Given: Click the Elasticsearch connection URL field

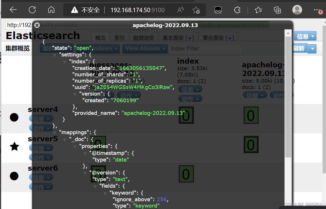Looking at the screenshot, I should pos(69,25).
